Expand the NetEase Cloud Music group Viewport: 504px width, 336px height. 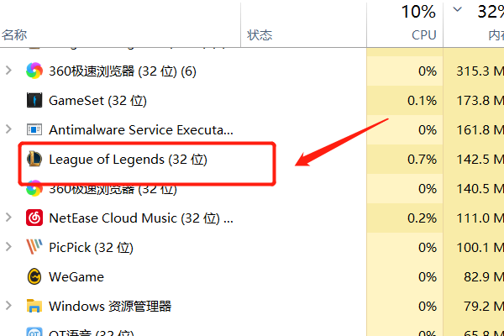[8, 218]
